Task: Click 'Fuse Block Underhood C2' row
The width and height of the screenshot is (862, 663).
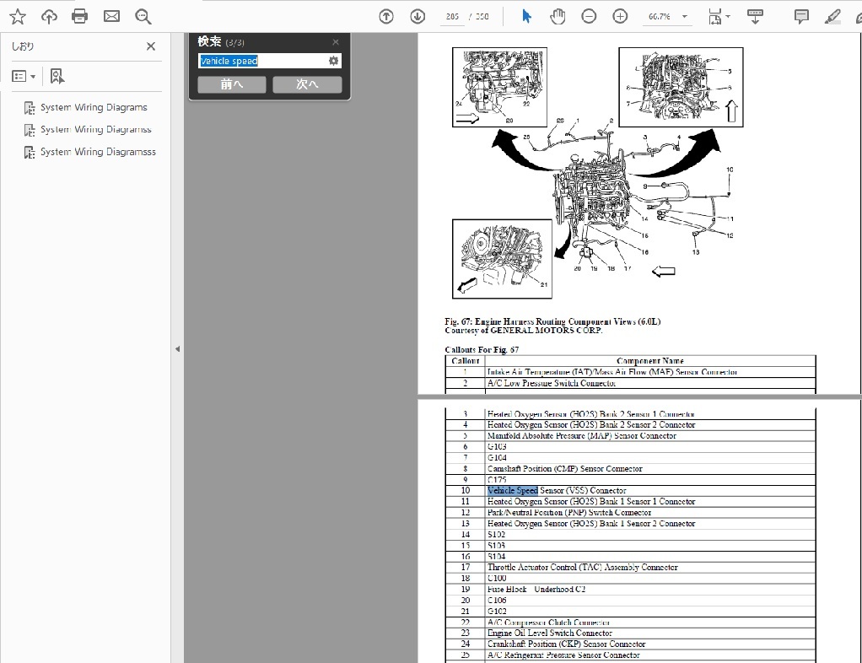Action: pos(630,590)
